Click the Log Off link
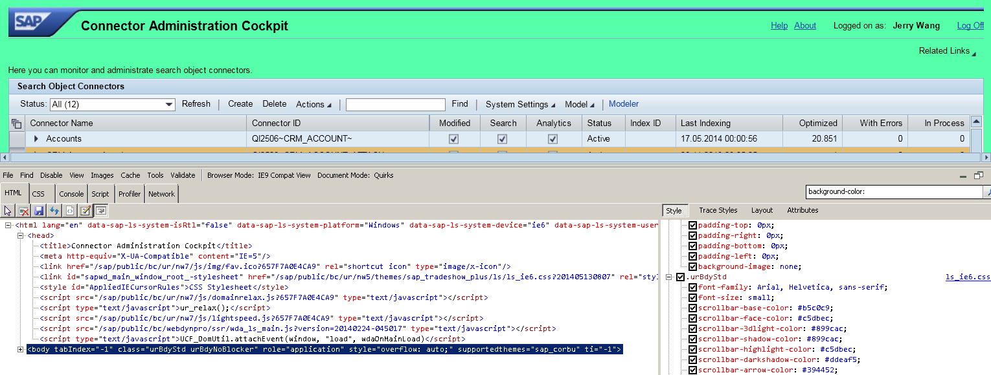 970,26
